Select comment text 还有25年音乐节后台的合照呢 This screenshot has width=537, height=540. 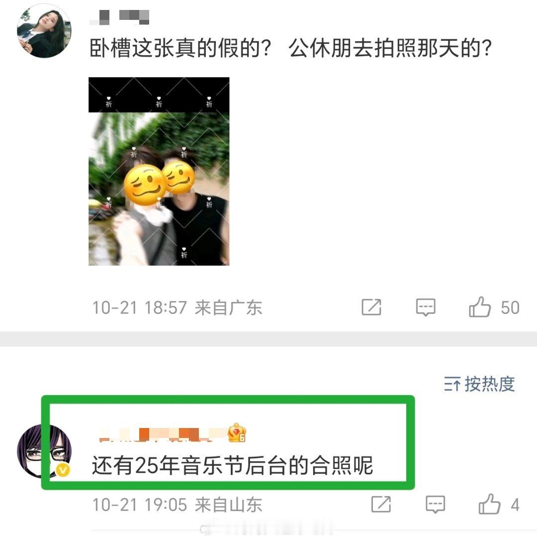(x=232, y=466)
